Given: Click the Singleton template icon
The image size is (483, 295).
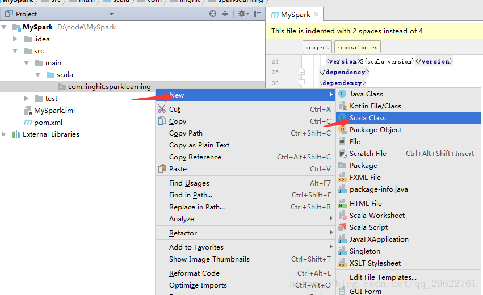Looking at the screenshot, I should click(x=342, y=251).
